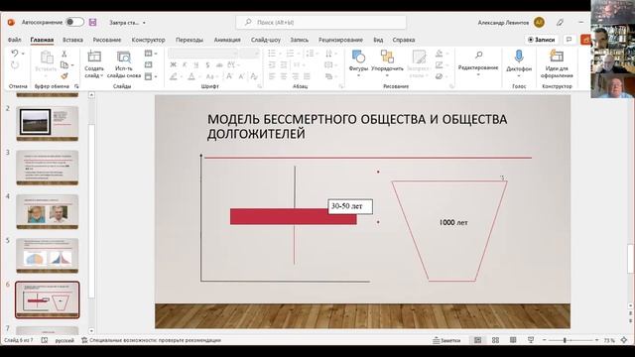Click the numbered list icon
This screenshot has height=357, width=635.
point(290,54)
